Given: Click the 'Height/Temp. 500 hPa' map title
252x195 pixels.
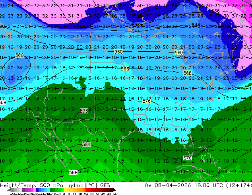Looking at the screenshot, I should coord(31,185).
